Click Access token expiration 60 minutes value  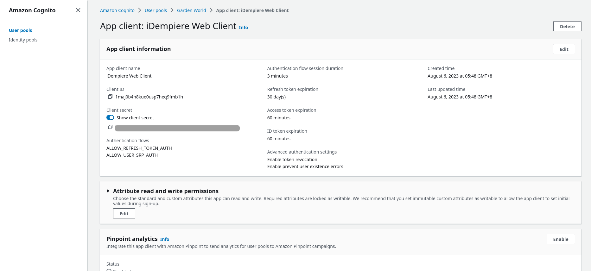point(279,118)
